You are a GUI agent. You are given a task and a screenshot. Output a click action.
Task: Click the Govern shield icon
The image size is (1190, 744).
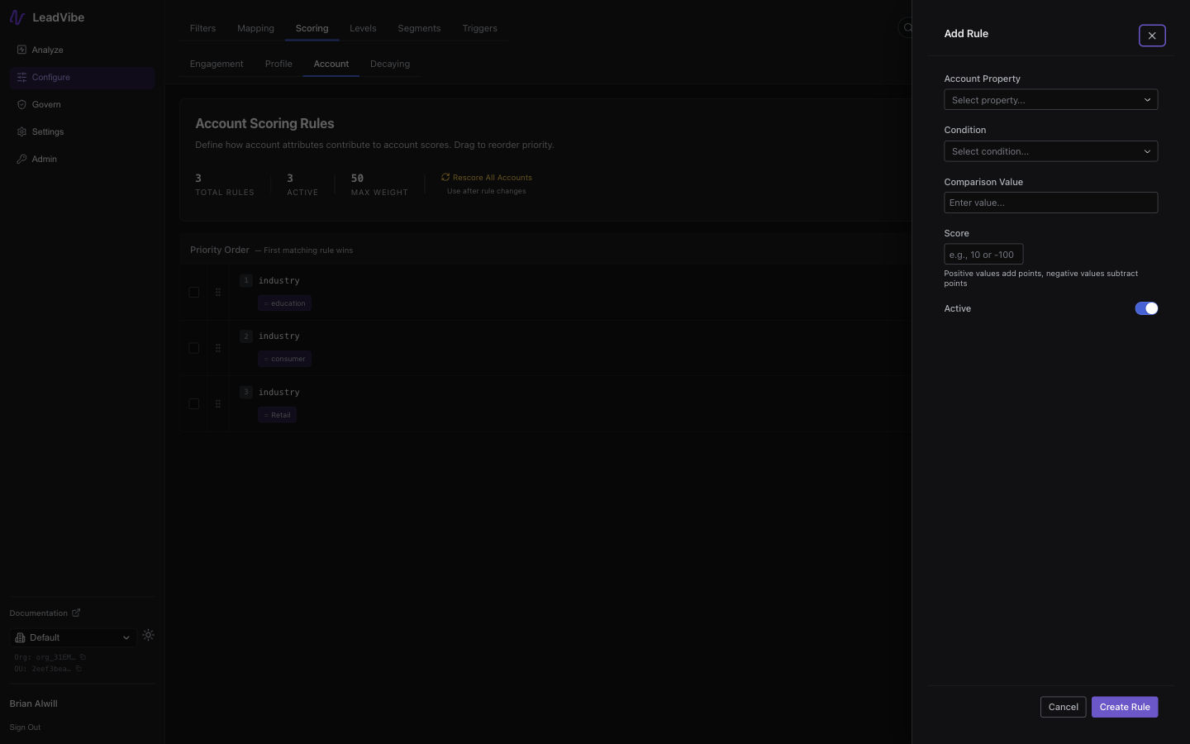click(21, 104)
